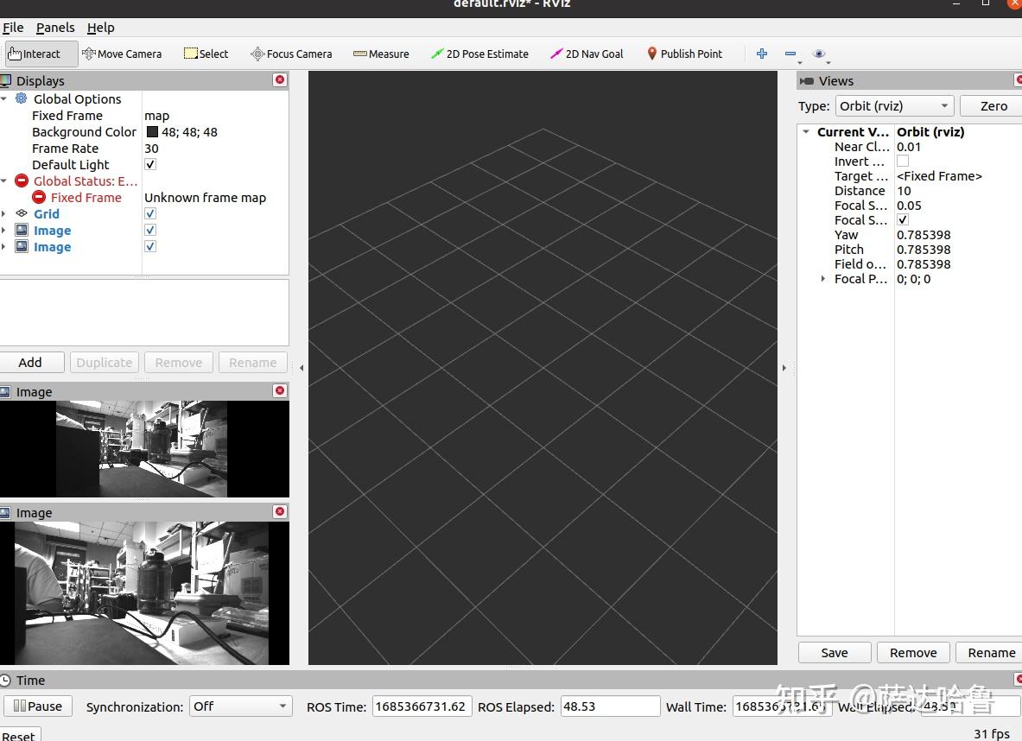Toggle the Focal Shape Fixed Size checkbox
The image size is (1022, 741).
click(903, 219)
